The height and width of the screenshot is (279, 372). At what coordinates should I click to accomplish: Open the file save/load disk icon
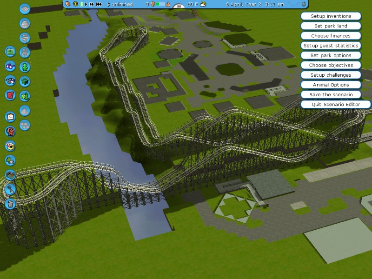pyautogui.click(x=10, y=80)
